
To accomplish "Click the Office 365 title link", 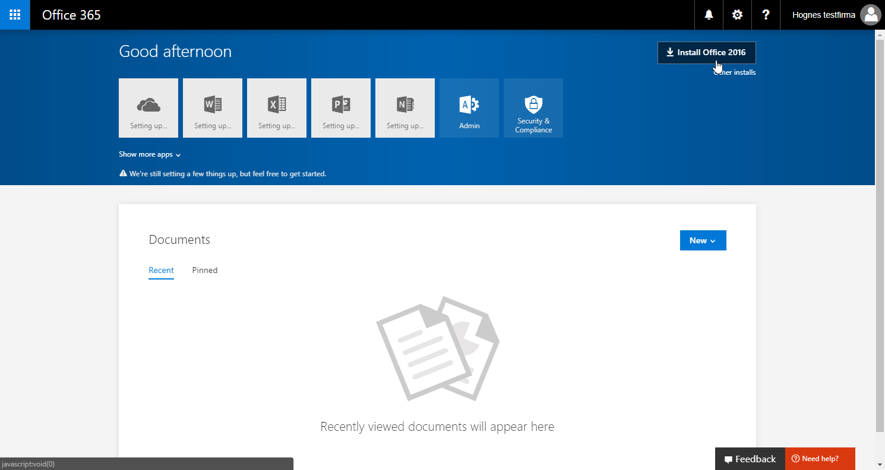I will pos(71,15).
